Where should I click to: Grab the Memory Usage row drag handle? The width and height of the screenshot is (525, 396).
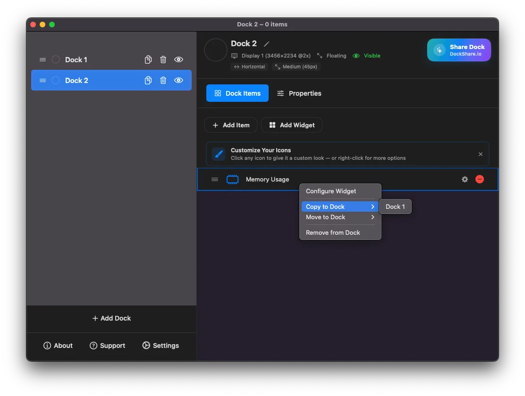tap(215, 180)
